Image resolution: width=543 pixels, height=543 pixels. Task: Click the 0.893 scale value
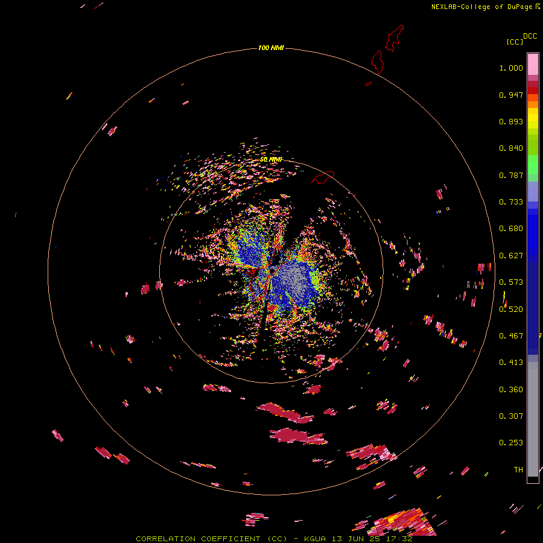click(x=511, y=121)
